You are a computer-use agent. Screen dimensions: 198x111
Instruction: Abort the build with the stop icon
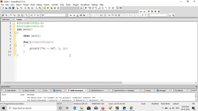pos(58,8)
